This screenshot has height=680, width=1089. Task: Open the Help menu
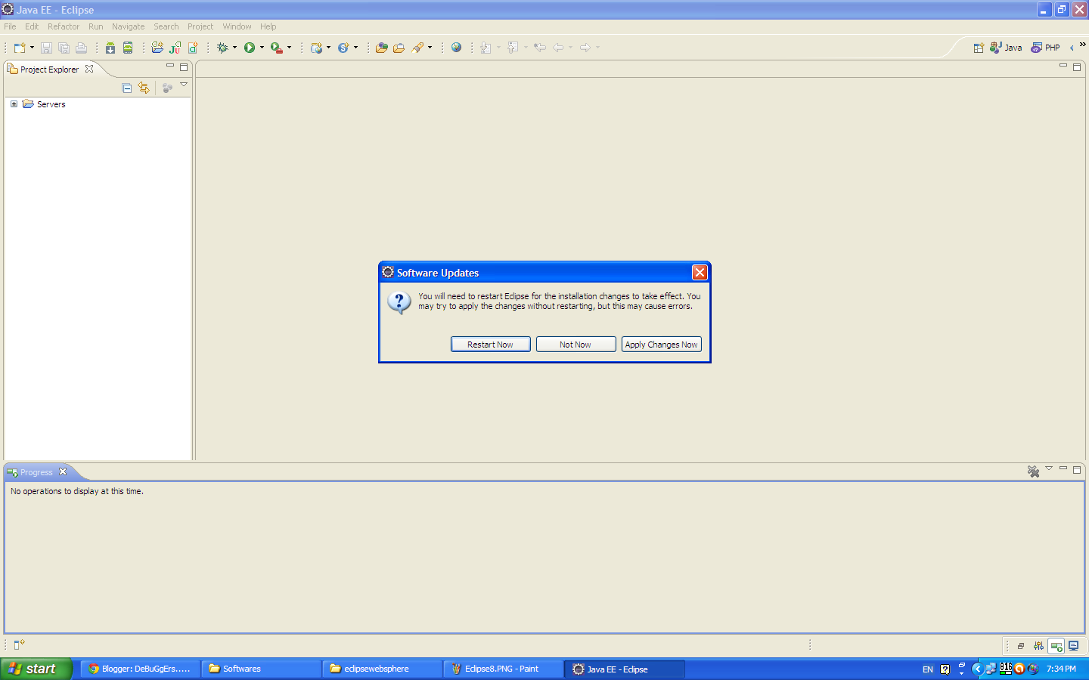pos(268,26)
